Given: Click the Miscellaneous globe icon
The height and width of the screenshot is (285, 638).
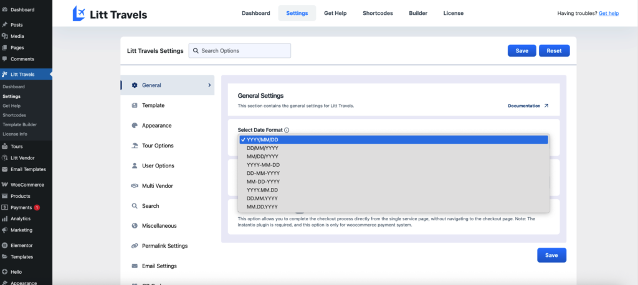Looking at the screenshot, I should coord(135,226).
